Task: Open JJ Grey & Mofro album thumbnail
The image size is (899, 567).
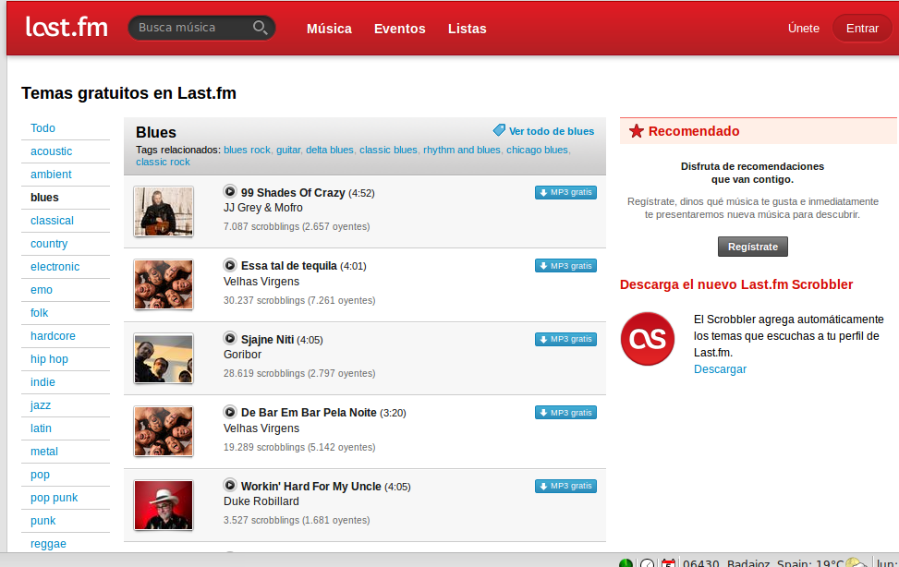Action: click(x=164, y=211)
